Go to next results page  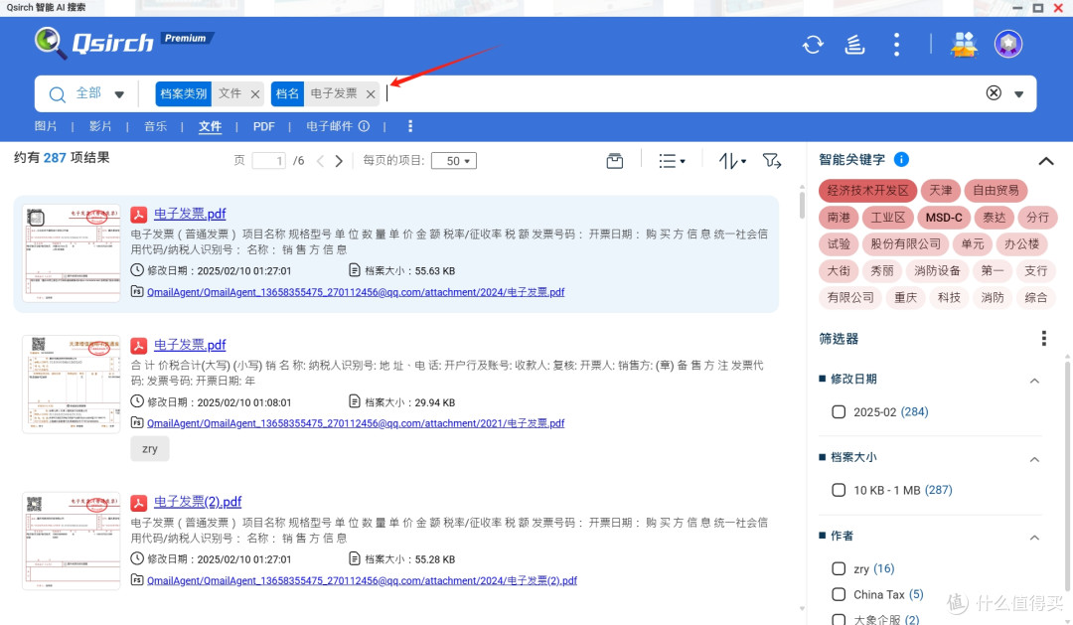coord(339,161)
